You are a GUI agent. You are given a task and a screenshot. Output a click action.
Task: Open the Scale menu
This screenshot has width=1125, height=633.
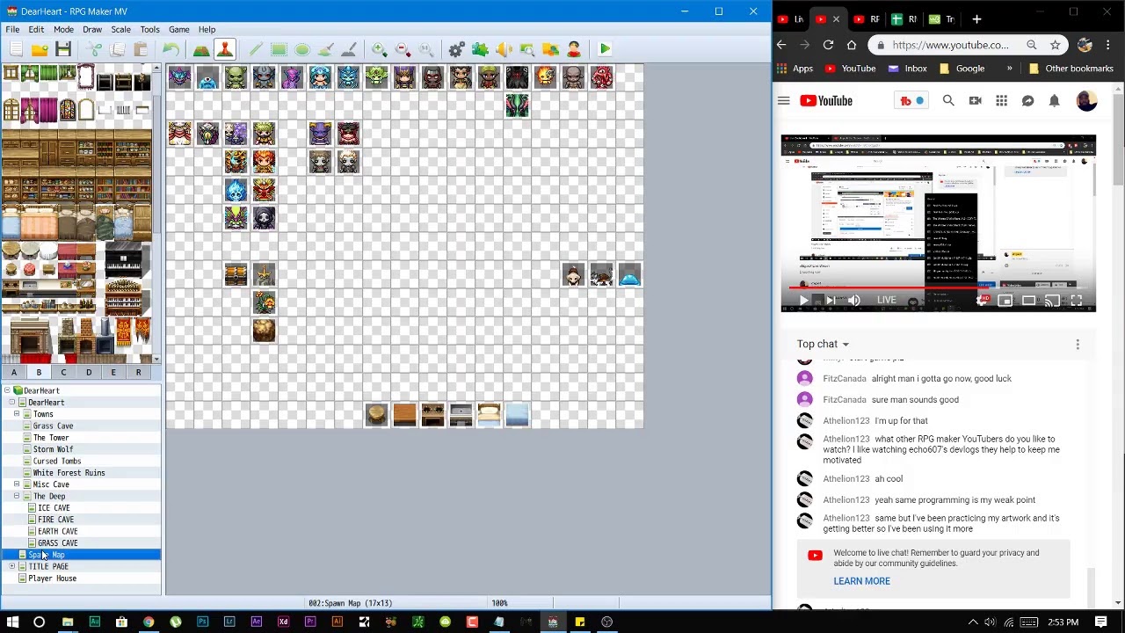(120, 29)
